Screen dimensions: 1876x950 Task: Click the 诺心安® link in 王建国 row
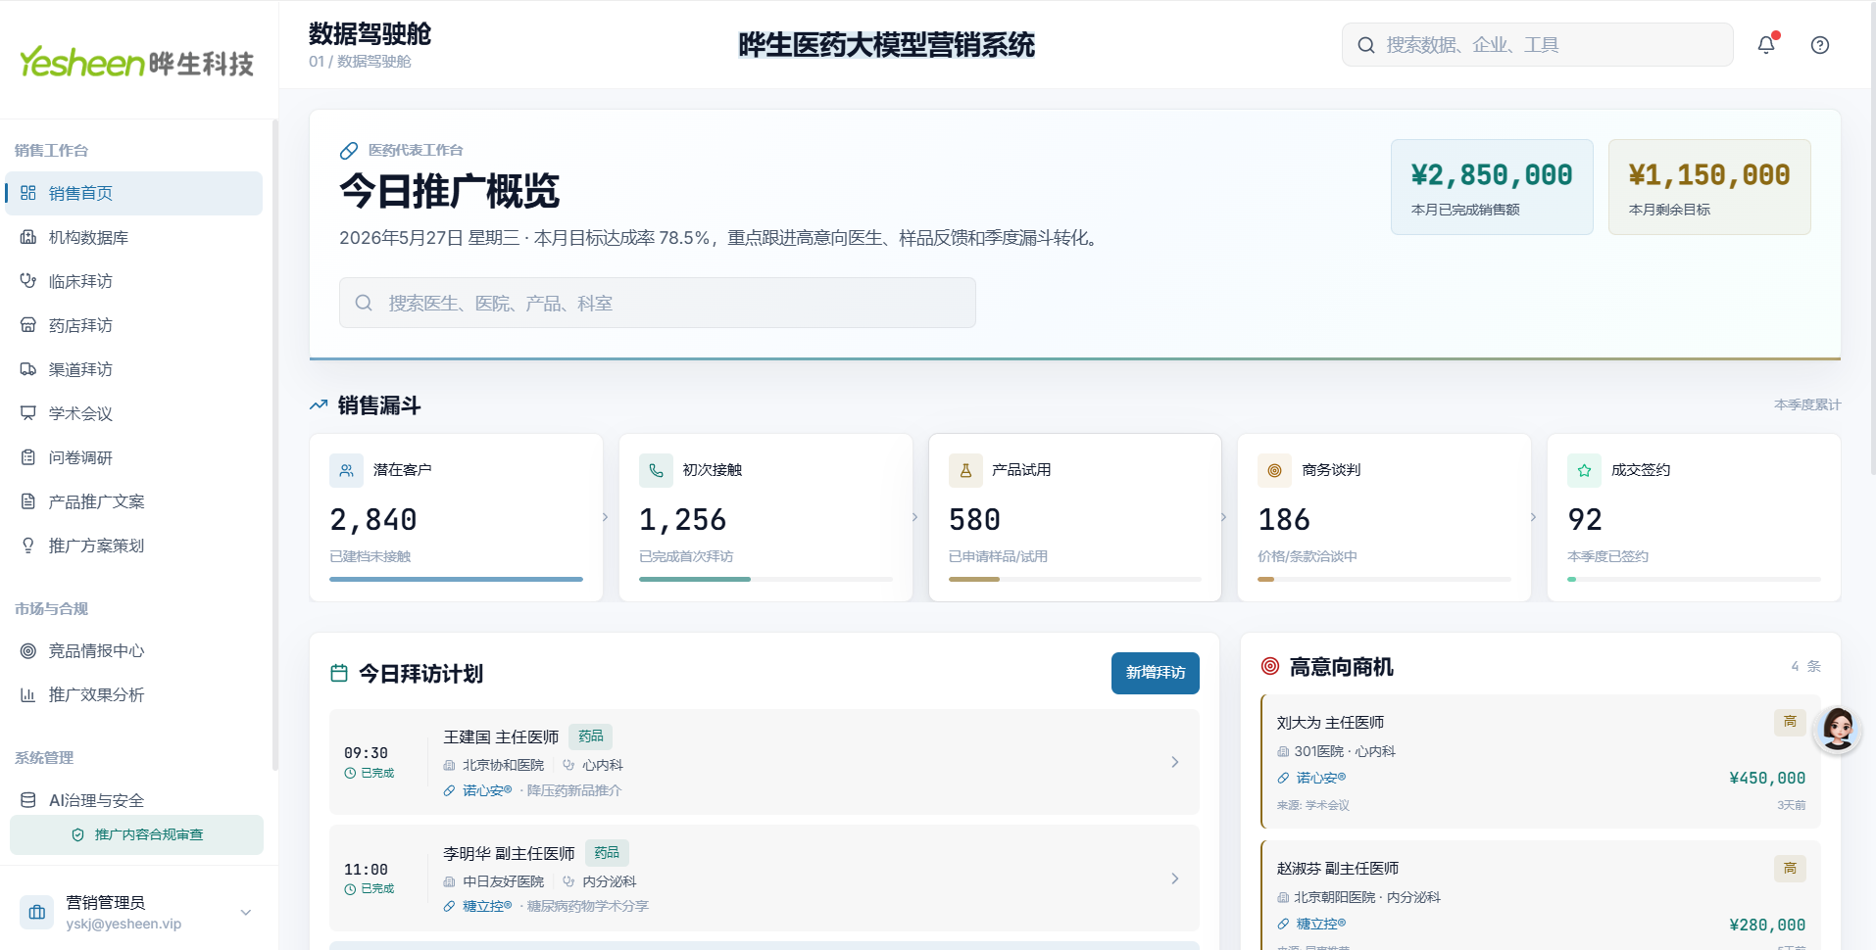pyautogui.click(x=486, y=790)
